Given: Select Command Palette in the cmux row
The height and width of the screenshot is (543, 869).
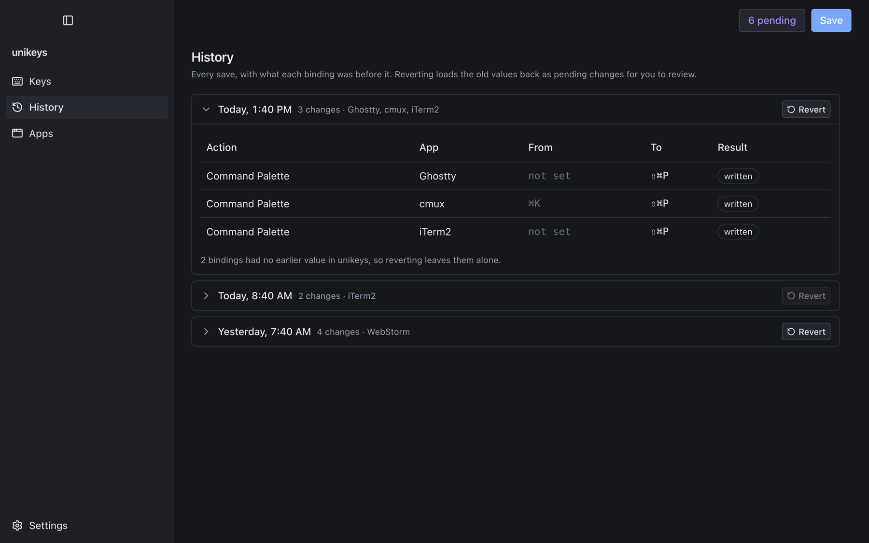Looking at the screenshot, I should (248, 204).
